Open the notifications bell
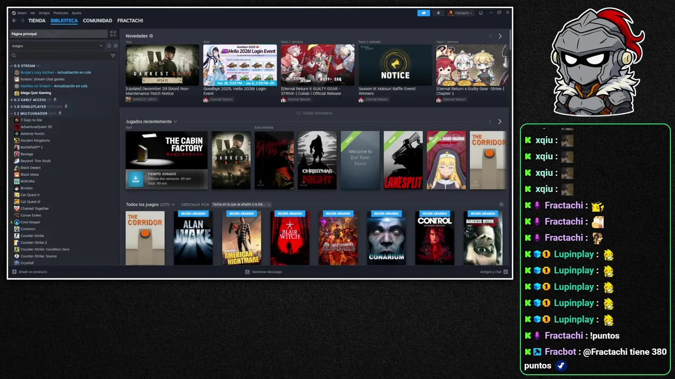Screen dimensions: 675x379 click(x=438, y=13)
